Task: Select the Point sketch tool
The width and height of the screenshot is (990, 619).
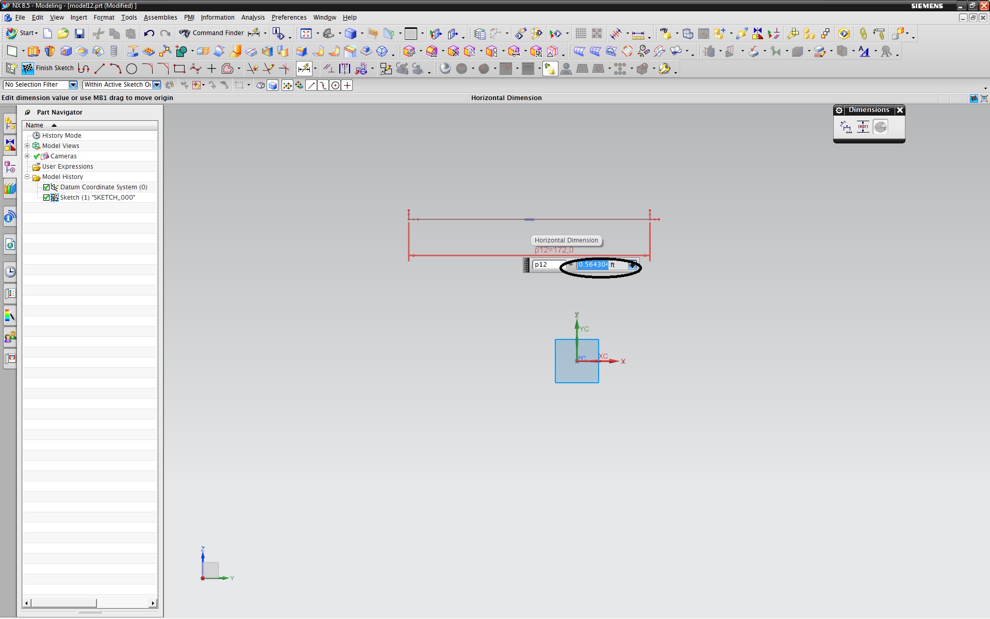Action: [211, 68]
